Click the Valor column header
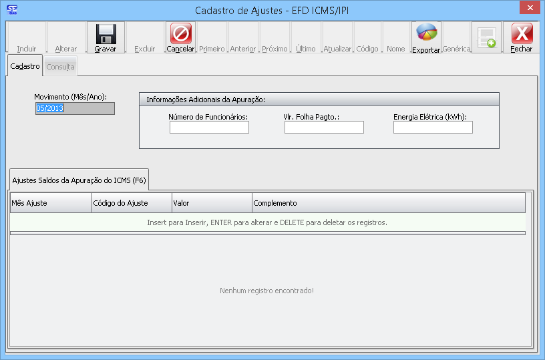The width and height of the screenshot is (545, 360). [x=212, y=203]
